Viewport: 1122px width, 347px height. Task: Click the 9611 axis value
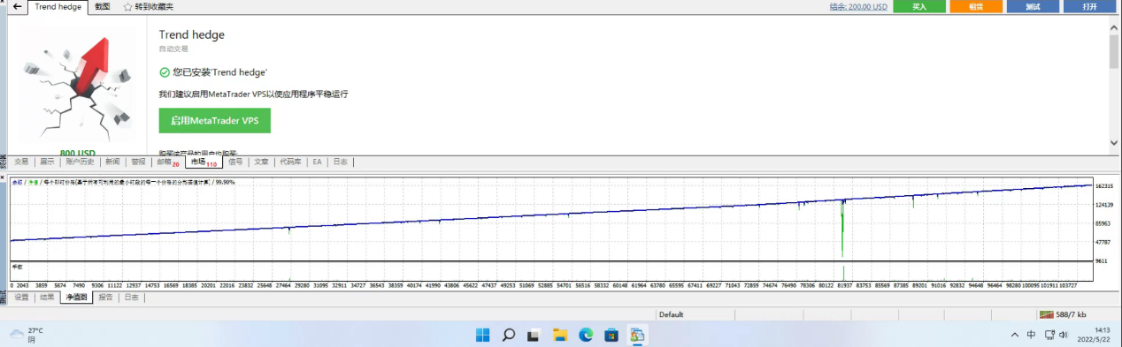tap(1102, 260)
